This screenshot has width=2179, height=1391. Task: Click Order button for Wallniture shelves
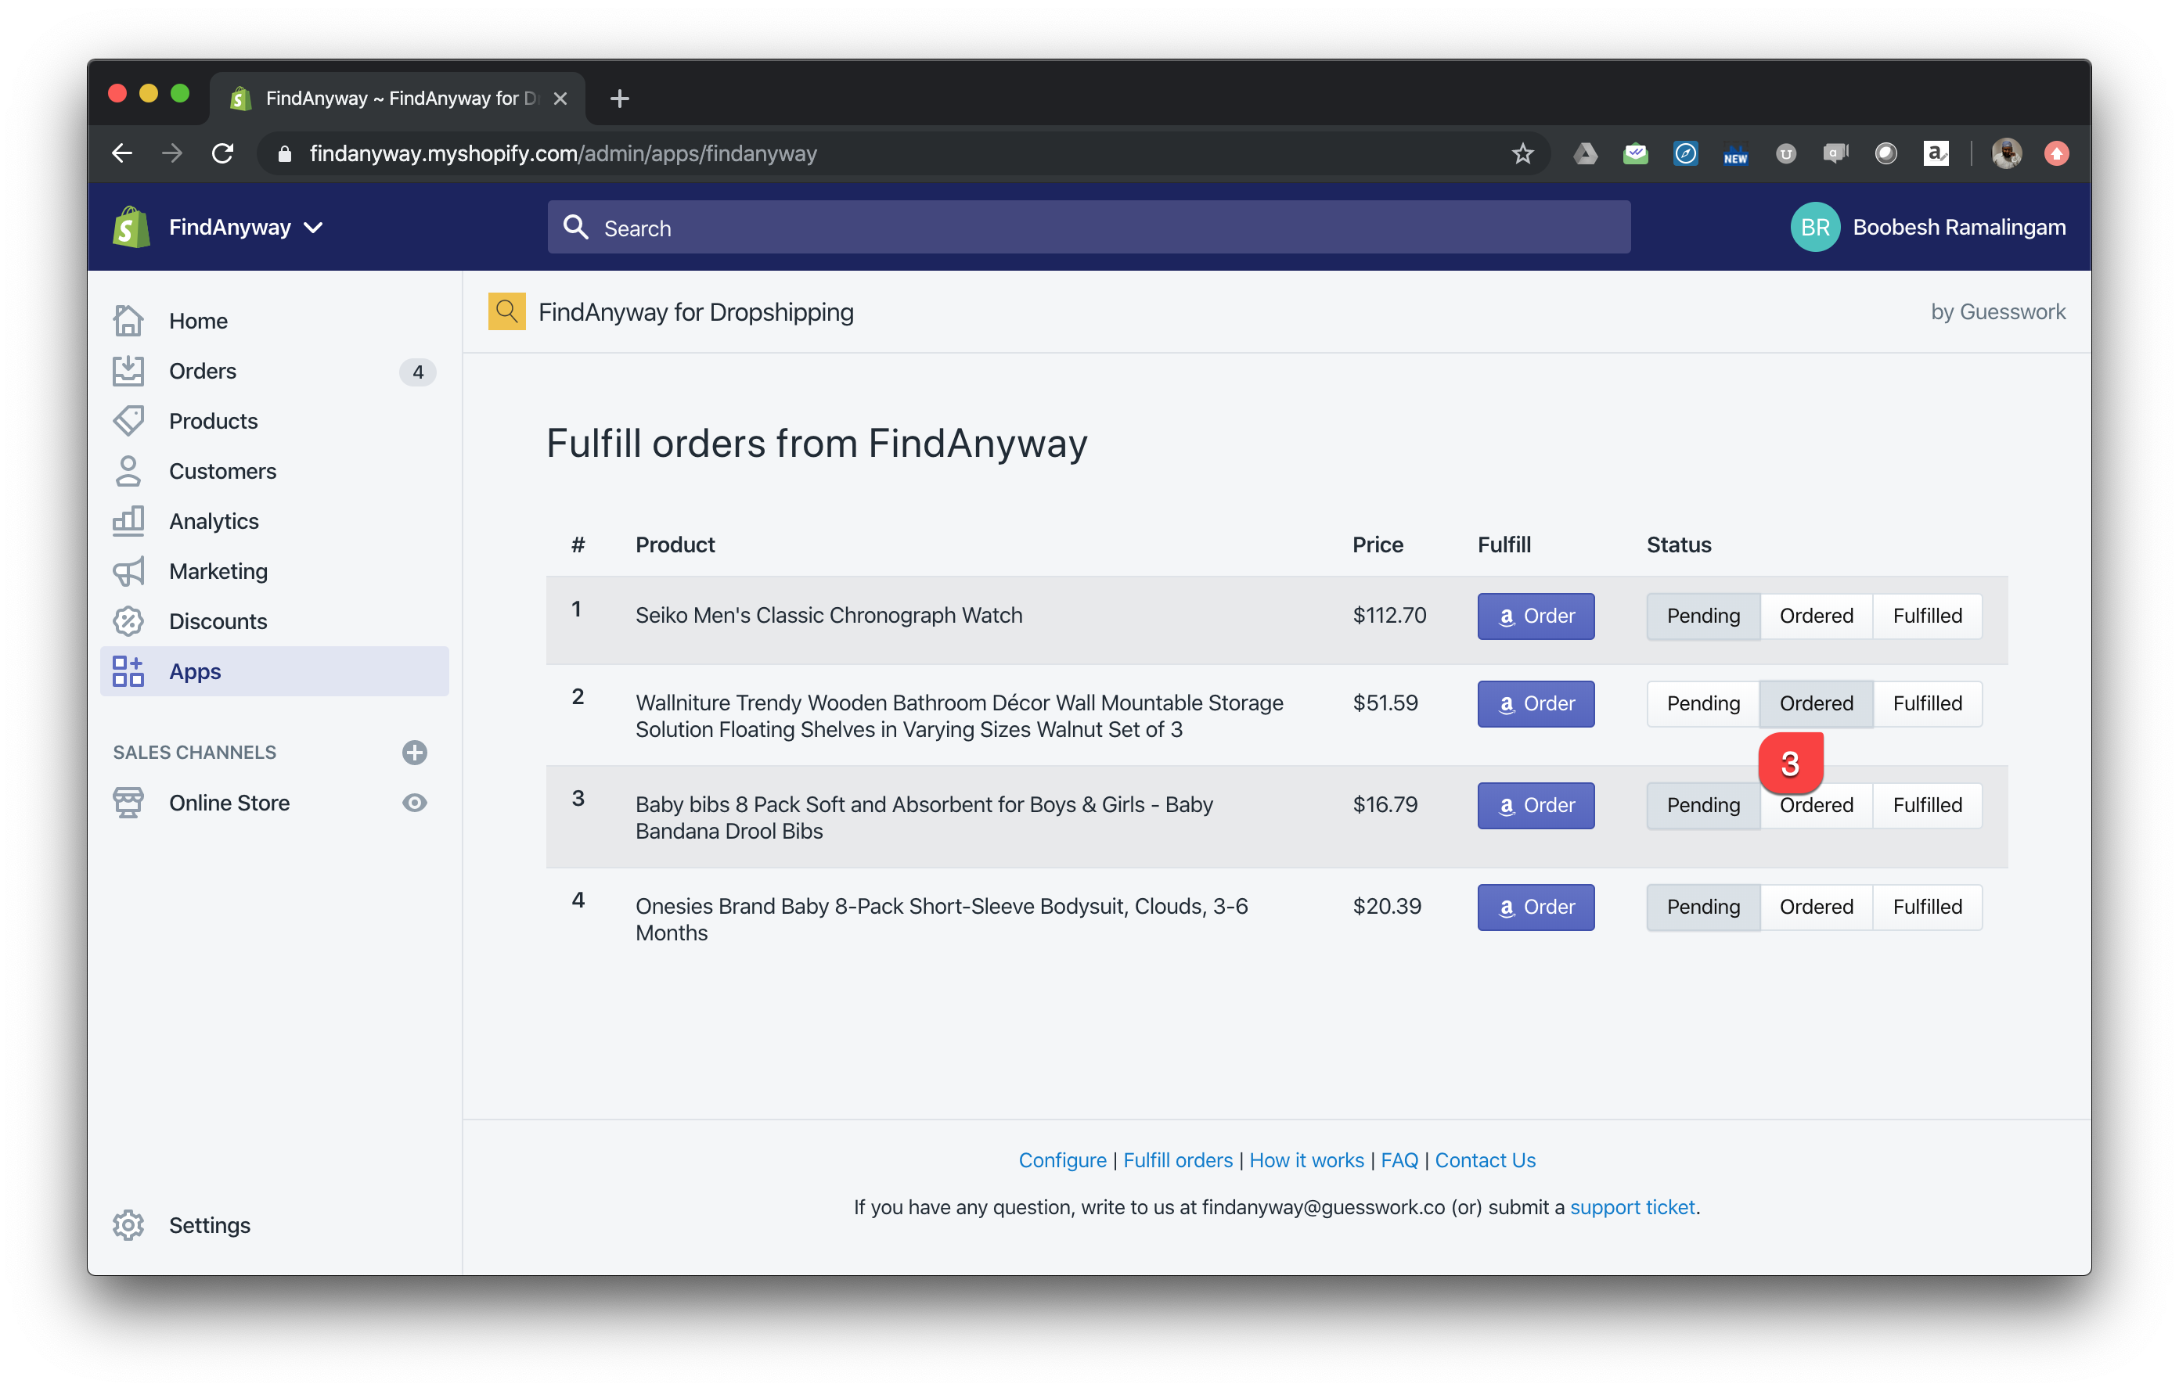(x=1536, y=703)
